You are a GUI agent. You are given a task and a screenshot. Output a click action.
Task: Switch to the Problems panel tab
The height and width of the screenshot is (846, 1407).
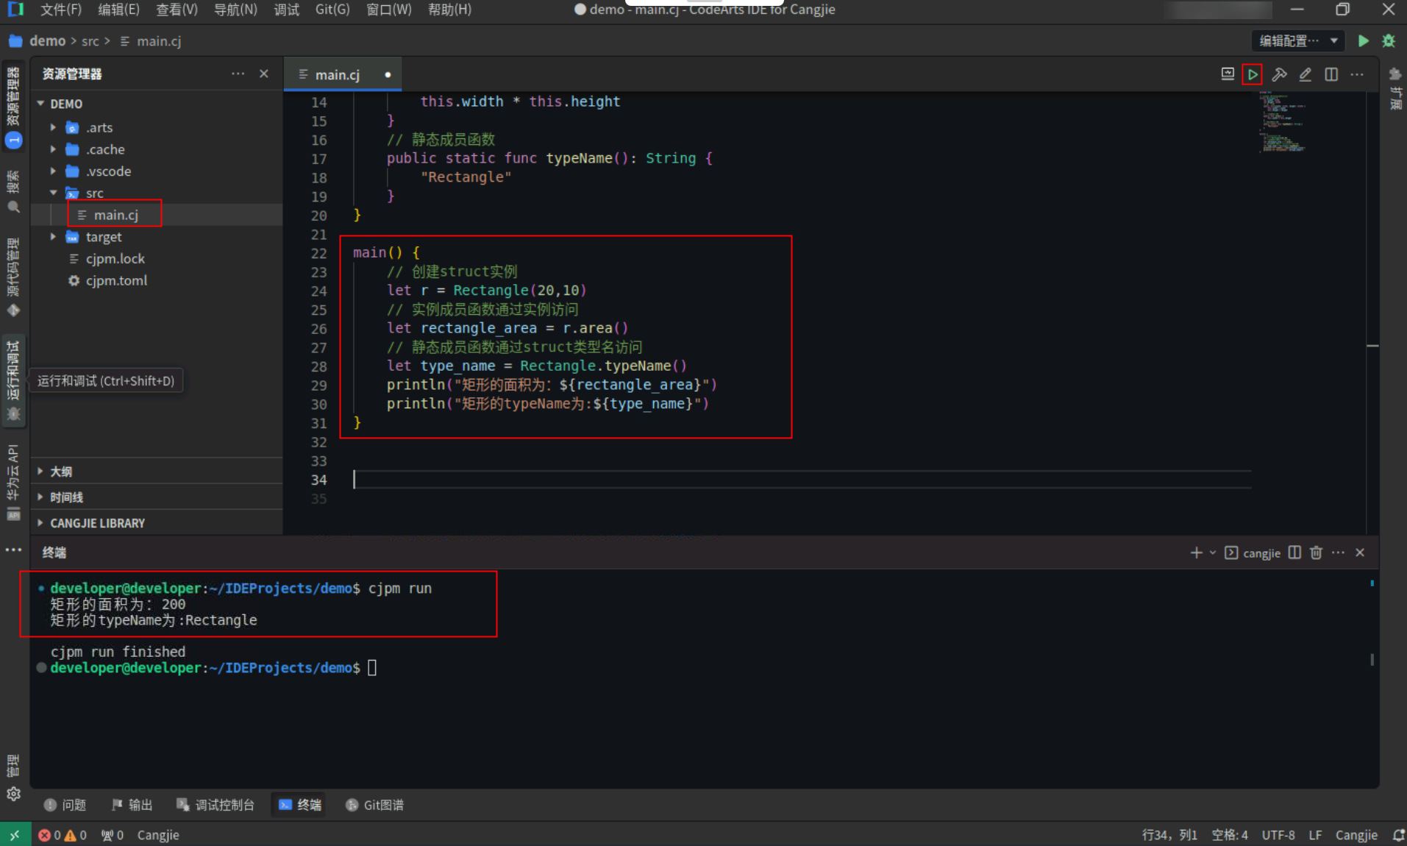tap(65, 805)
